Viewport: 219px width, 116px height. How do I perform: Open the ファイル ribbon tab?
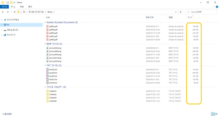(x=4, y=7)
